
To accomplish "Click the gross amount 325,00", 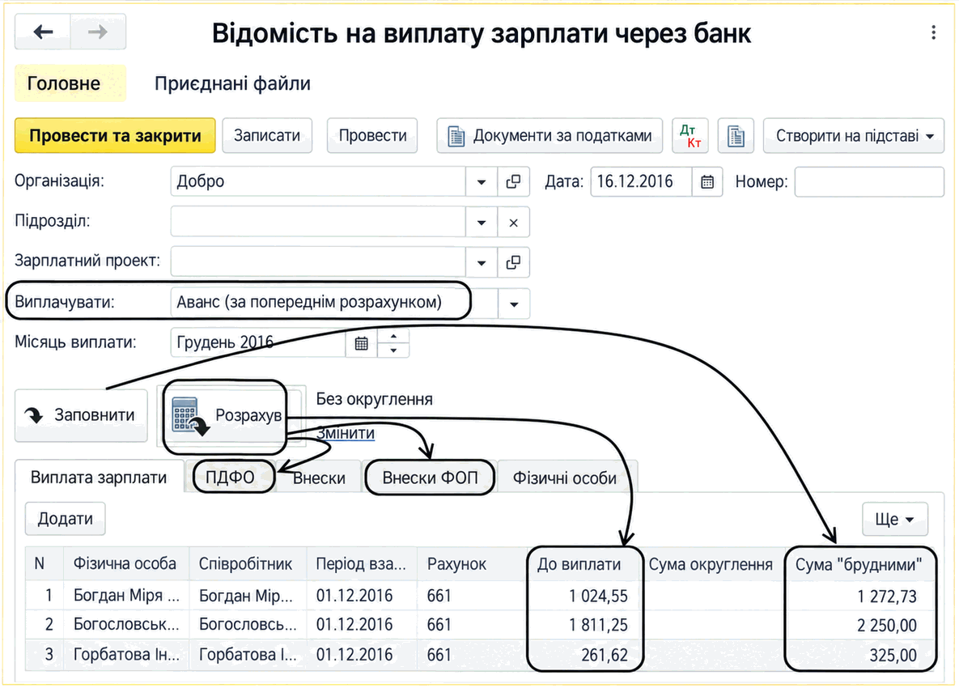I will tap(893, 656).
